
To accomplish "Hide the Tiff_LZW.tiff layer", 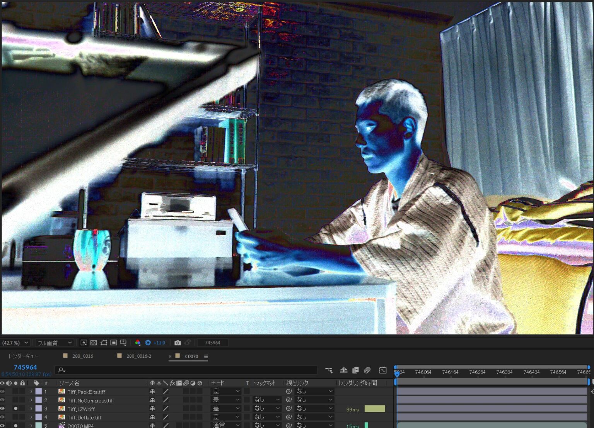I will (x=2, y=408).
